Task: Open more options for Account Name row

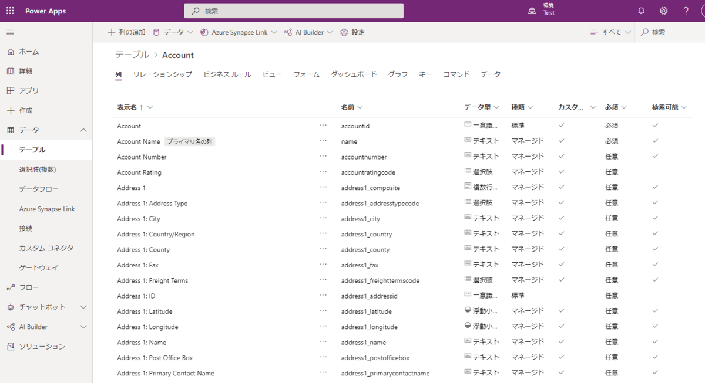Action: pyautogui.click(x=323, y=141)
